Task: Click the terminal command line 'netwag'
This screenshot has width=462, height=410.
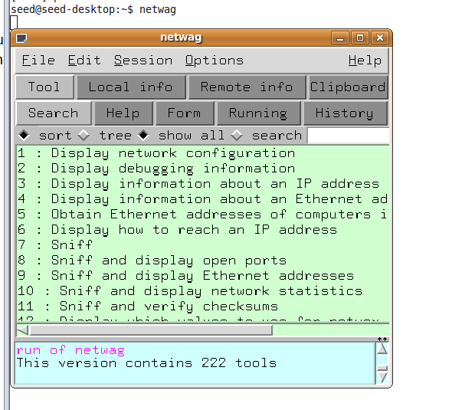Action: (158, 9)
